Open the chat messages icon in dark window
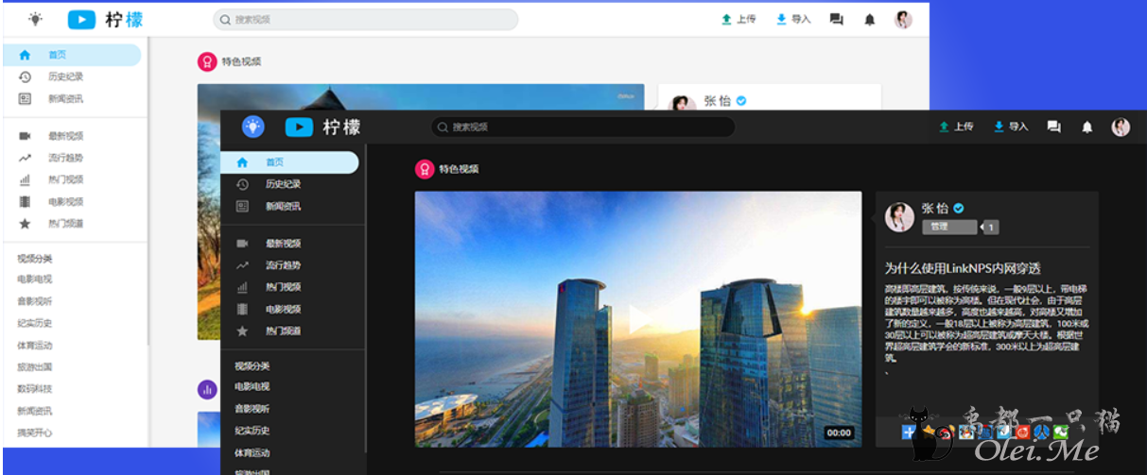The width and height of the screenshot is (1147, 475). point(1053,127)
